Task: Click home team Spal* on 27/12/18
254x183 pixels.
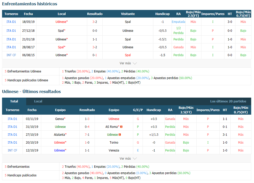Action: tap(62, 30)
